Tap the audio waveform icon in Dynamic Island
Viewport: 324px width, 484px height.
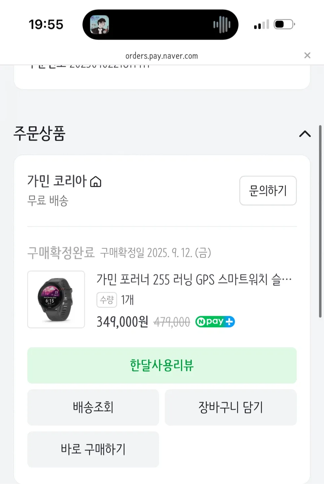(222, 25)
